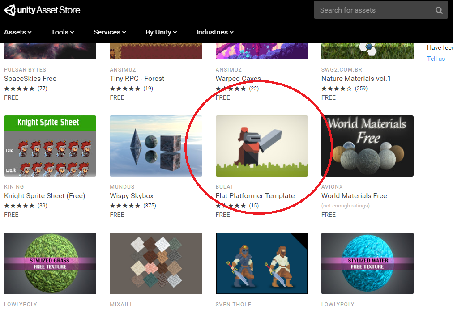Click the Nature Materials vol.1 thumbnail image
Image resolution: width=453 pixels, height=309 pixels.
coord(368,51)
